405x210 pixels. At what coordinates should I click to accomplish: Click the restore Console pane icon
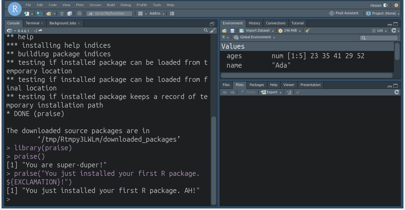(212, 24)
